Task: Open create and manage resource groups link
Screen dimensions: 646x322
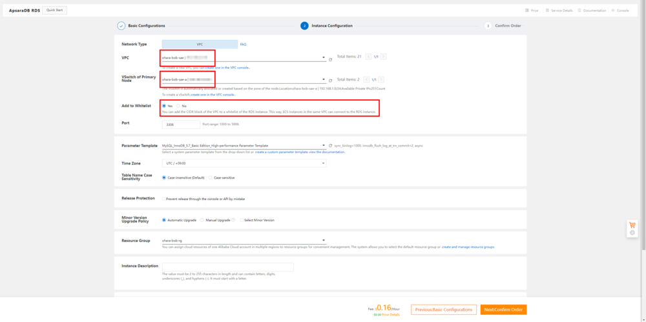Action: click(468, 247)
